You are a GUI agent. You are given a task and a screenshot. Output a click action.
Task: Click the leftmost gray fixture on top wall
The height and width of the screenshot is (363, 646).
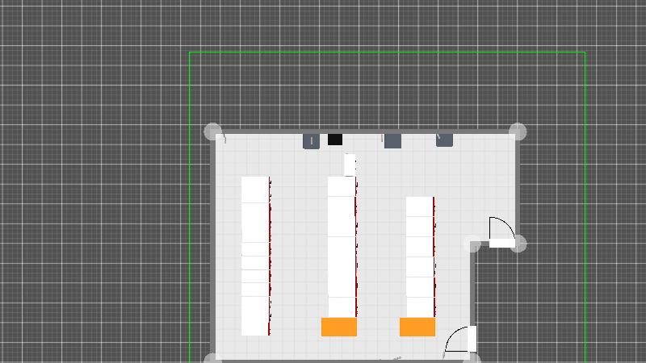pos(311,141)
